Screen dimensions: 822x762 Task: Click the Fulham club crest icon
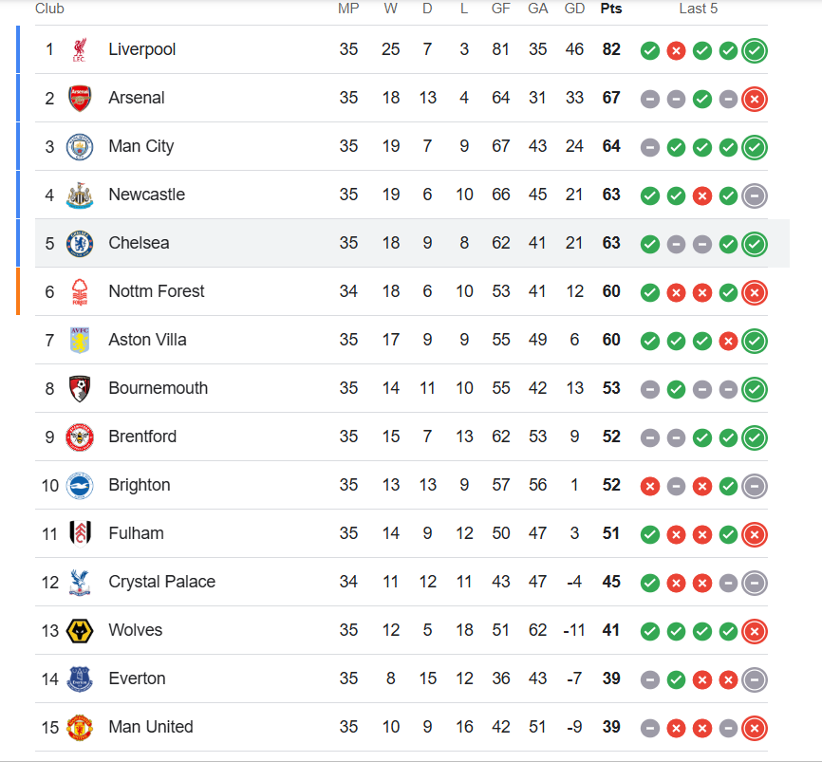click(x=80, y=534)
